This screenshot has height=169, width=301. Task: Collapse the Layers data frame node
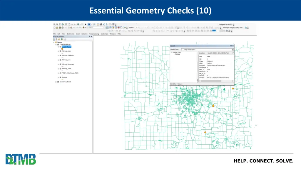tap(53, 42)
